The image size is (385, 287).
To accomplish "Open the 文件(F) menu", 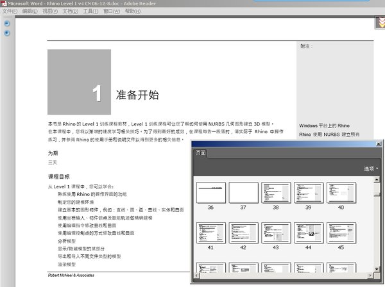I will 10,12.
